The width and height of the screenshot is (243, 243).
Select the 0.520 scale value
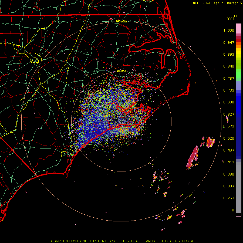(x=229, y=139)
